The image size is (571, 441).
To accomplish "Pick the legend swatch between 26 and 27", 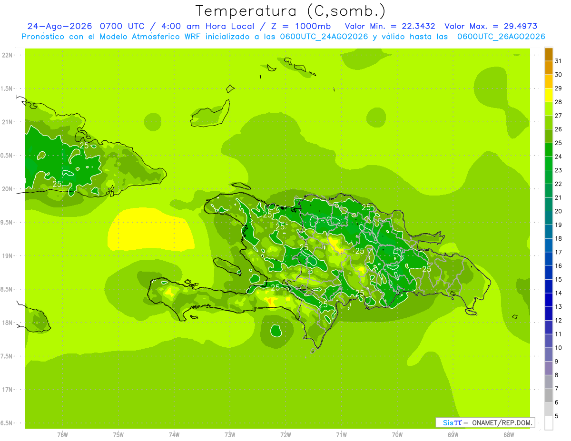I will (549, 122).
